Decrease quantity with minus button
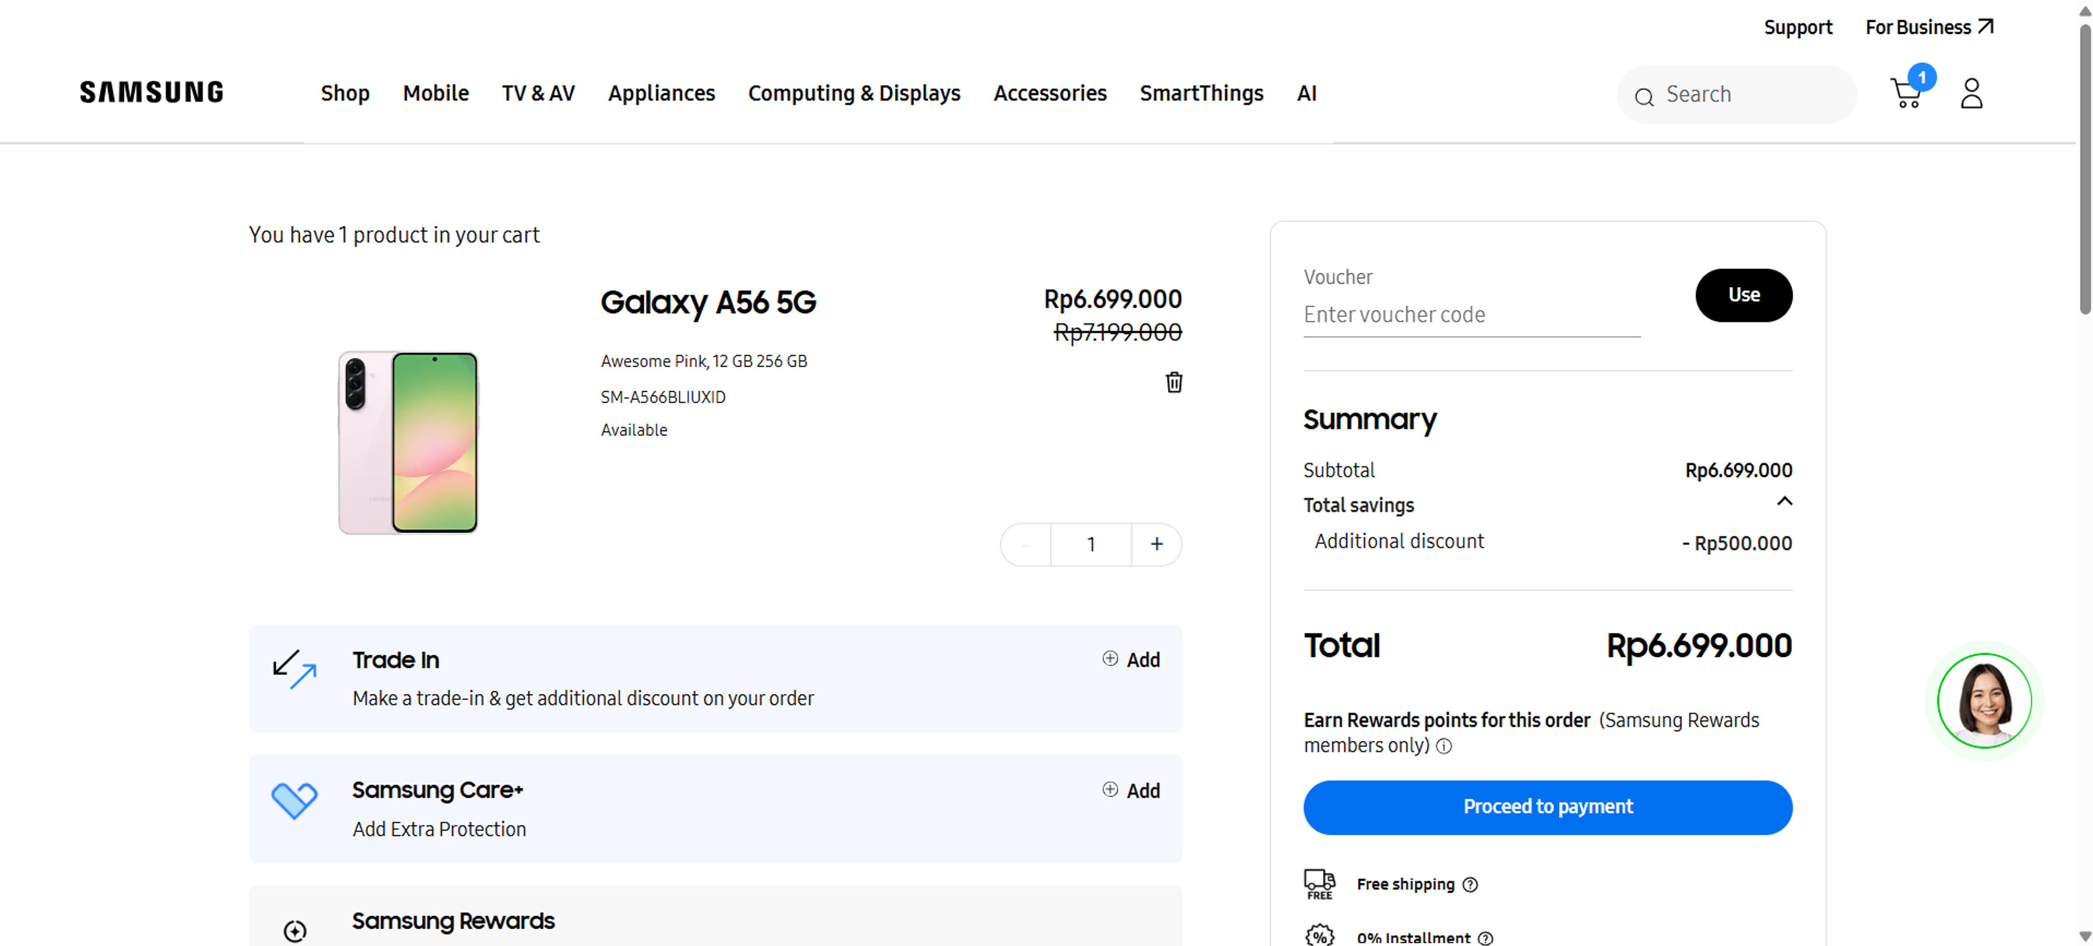This screenshot has width=2093, height=946. point(1025,544)
